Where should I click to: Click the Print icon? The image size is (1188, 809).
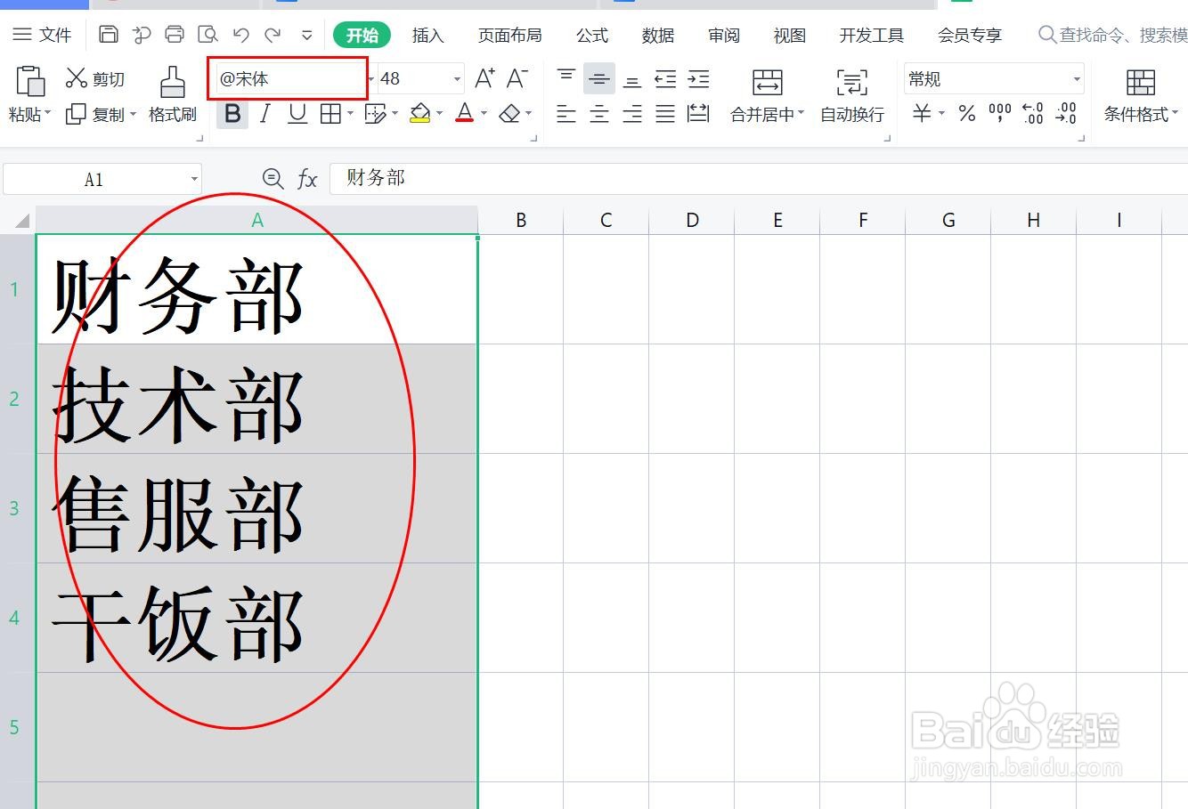pos(175,35)
